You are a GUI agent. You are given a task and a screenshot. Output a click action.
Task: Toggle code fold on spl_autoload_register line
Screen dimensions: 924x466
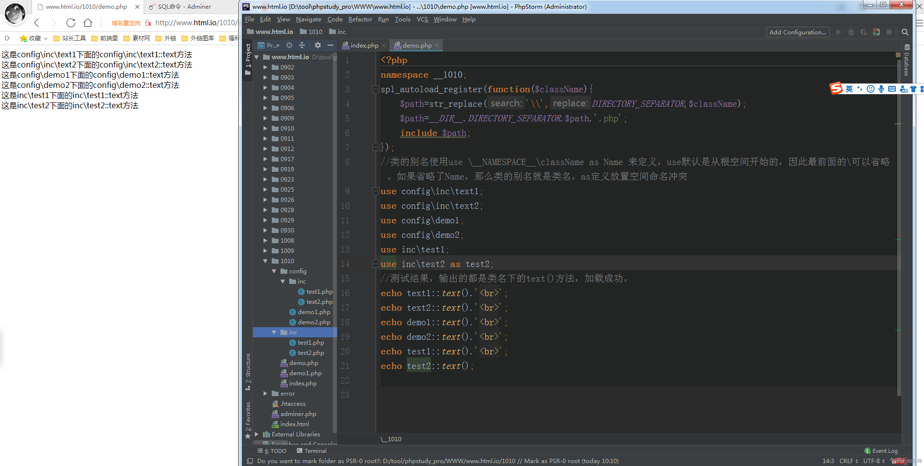tap(376, 89)
